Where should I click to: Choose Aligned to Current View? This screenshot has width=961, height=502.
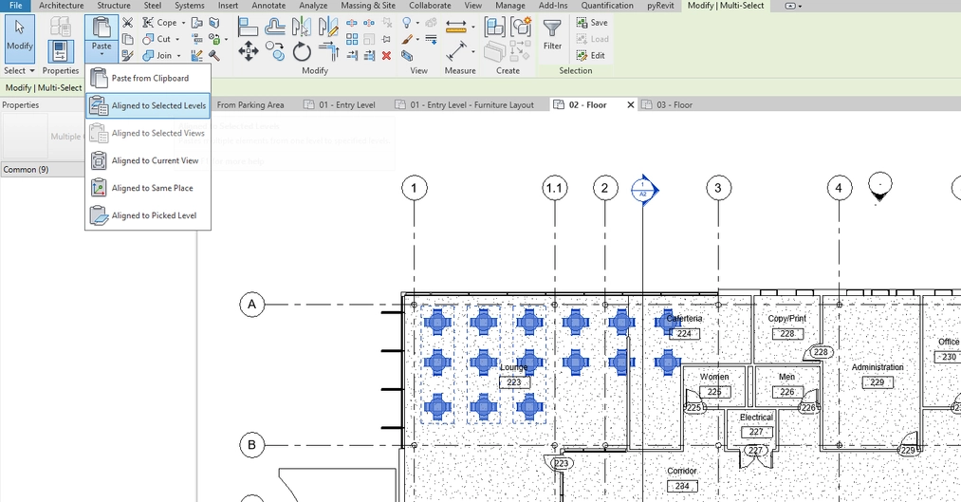pyautogui.click(x=148, y=160)
